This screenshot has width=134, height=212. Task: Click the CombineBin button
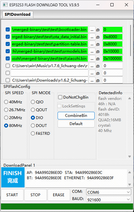(76, 116)
